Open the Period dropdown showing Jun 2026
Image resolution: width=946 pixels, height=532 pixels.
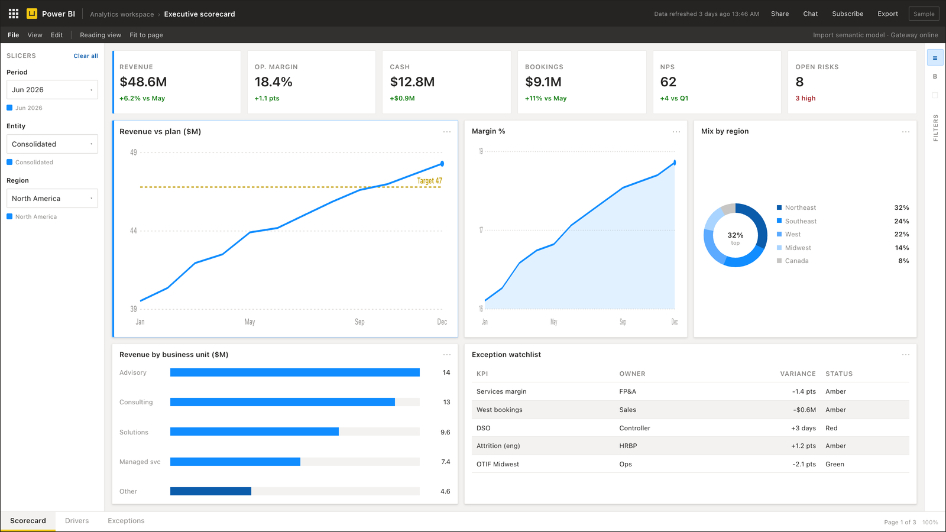point(52,90)
